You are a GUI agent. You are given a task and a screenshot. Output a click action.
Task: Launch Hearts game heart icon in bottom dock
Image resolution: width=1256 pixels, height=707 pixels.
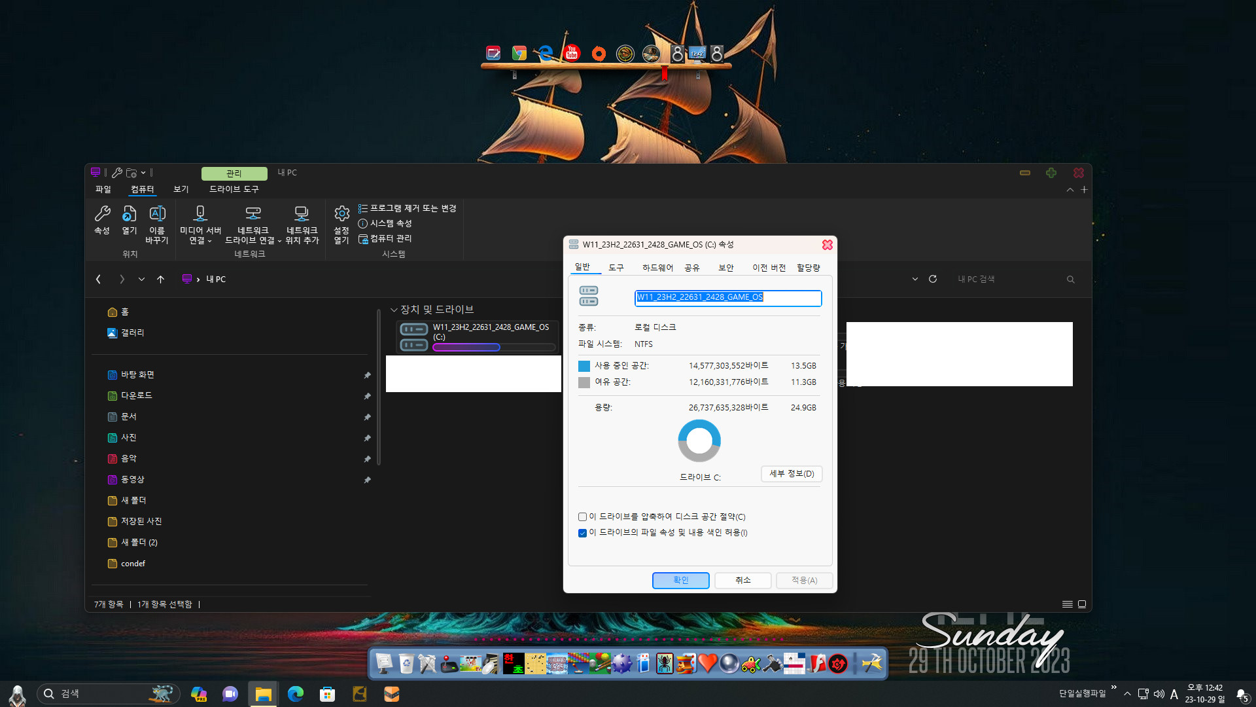[x=707, y=663]
